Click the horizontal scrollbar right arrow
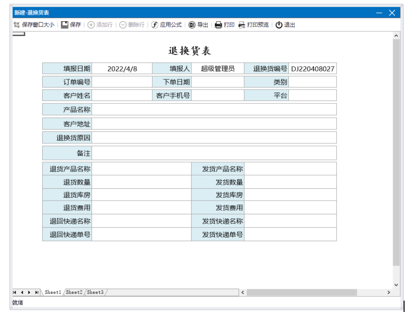The image size is (406, 312). [x=389, y=293]
